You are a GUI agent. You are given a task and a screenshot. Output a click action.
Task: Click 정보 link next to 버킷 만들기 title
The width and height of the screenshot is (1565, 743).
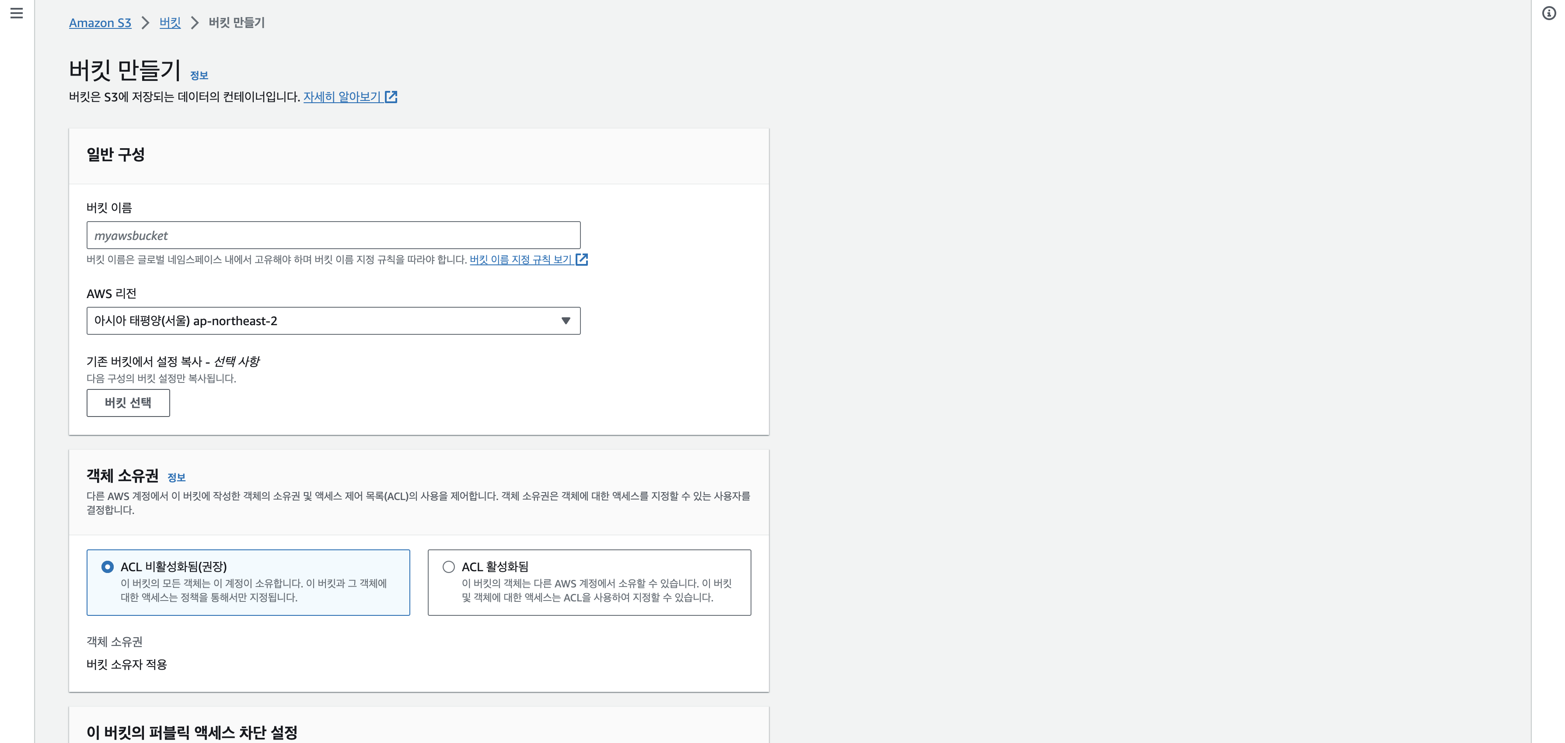[x=199, y=76]
